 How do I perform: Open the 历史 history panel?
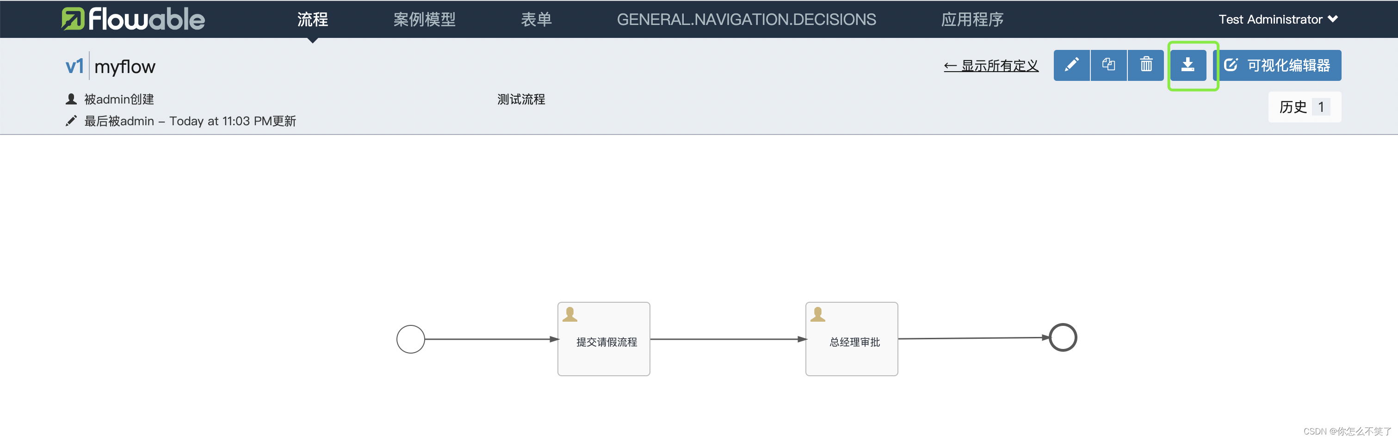point(1304,106)
